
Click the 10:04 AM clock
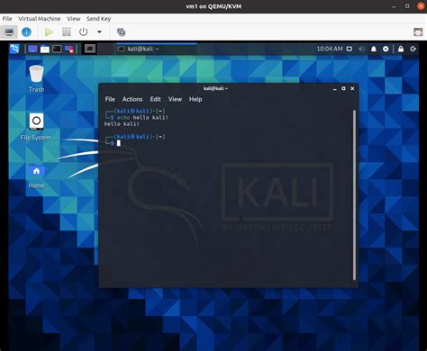[330, 49]
